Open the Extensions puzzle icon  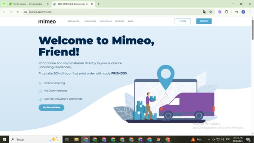(227, 12)
